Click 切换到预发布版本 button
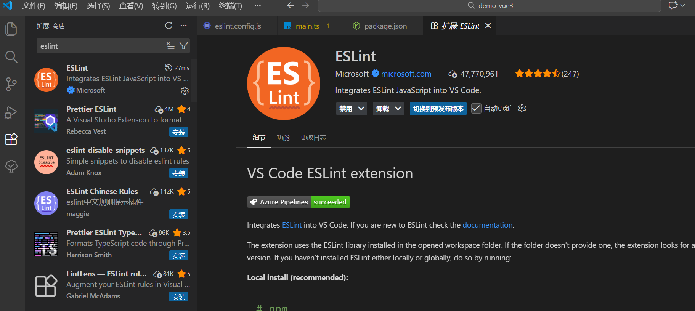 coord(438,108)
